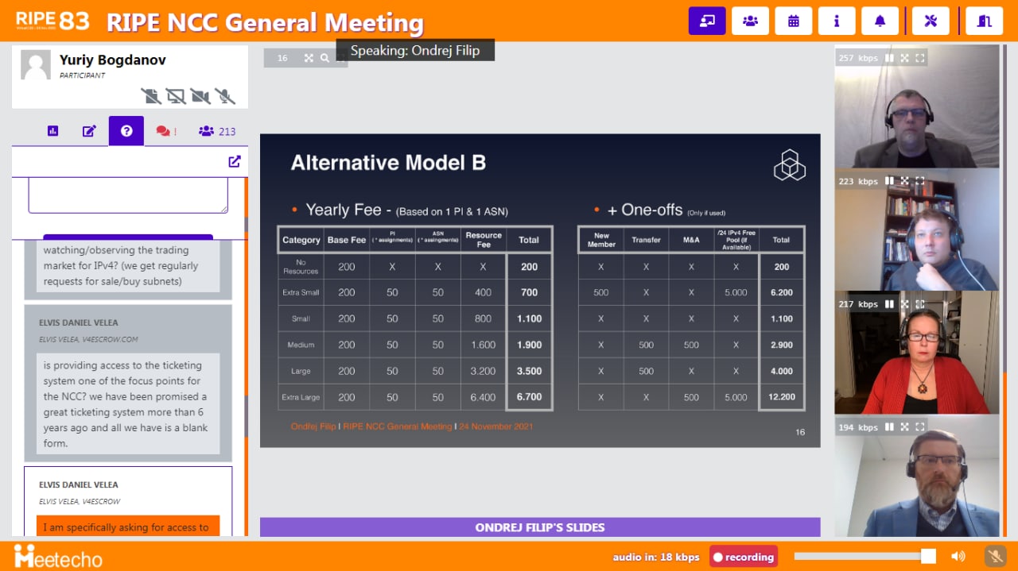1018x571 pixels.
Task: Select the orange "I am specifically asking" question
Action: point(128,527)
